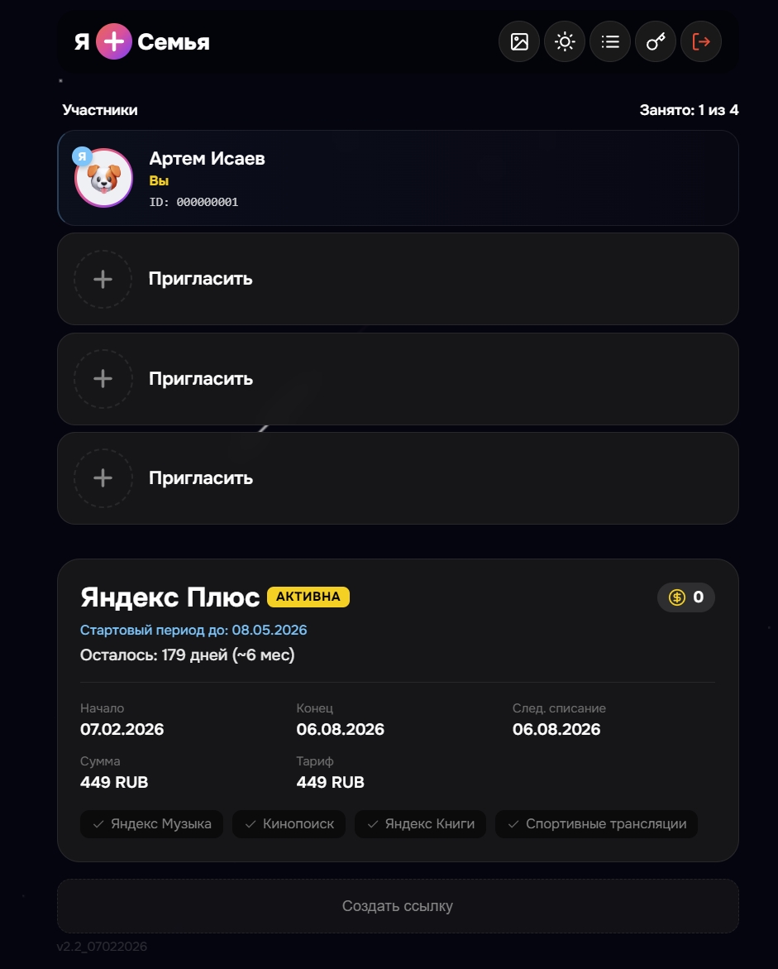
Task: Click the red logout icon
Action: tap(701, 41)
